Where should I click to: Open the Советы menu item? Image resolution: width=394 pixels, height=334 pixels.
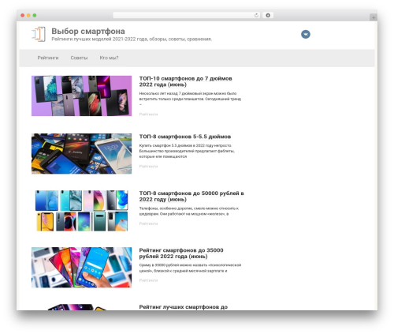[79, 58]
